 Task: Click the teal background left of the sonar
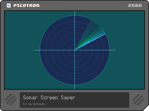[x=21, y=50]
